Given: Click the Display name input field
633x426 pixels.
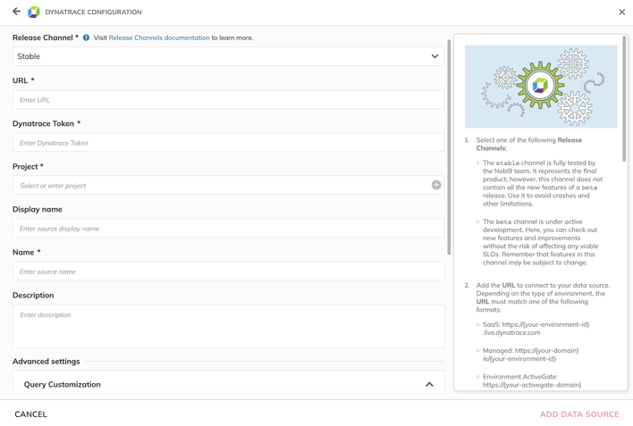Looking at the screenshot, I should pyautogui.click(x=229, y=229).
